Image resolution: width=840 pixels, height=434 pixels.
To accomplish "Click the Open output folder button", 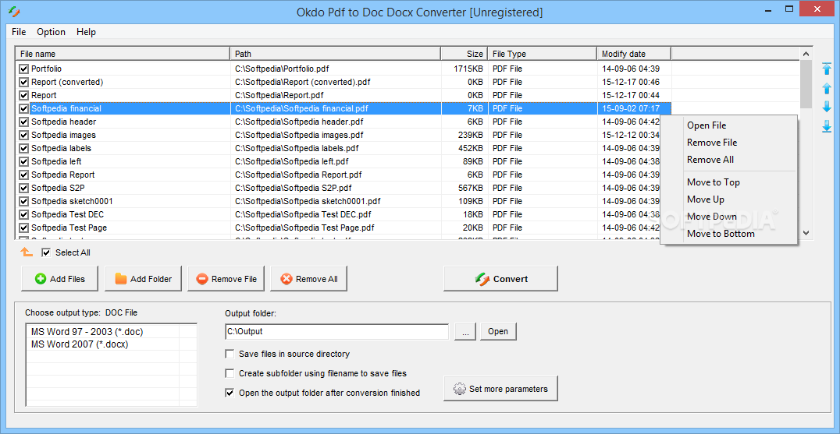I will 498,331.
